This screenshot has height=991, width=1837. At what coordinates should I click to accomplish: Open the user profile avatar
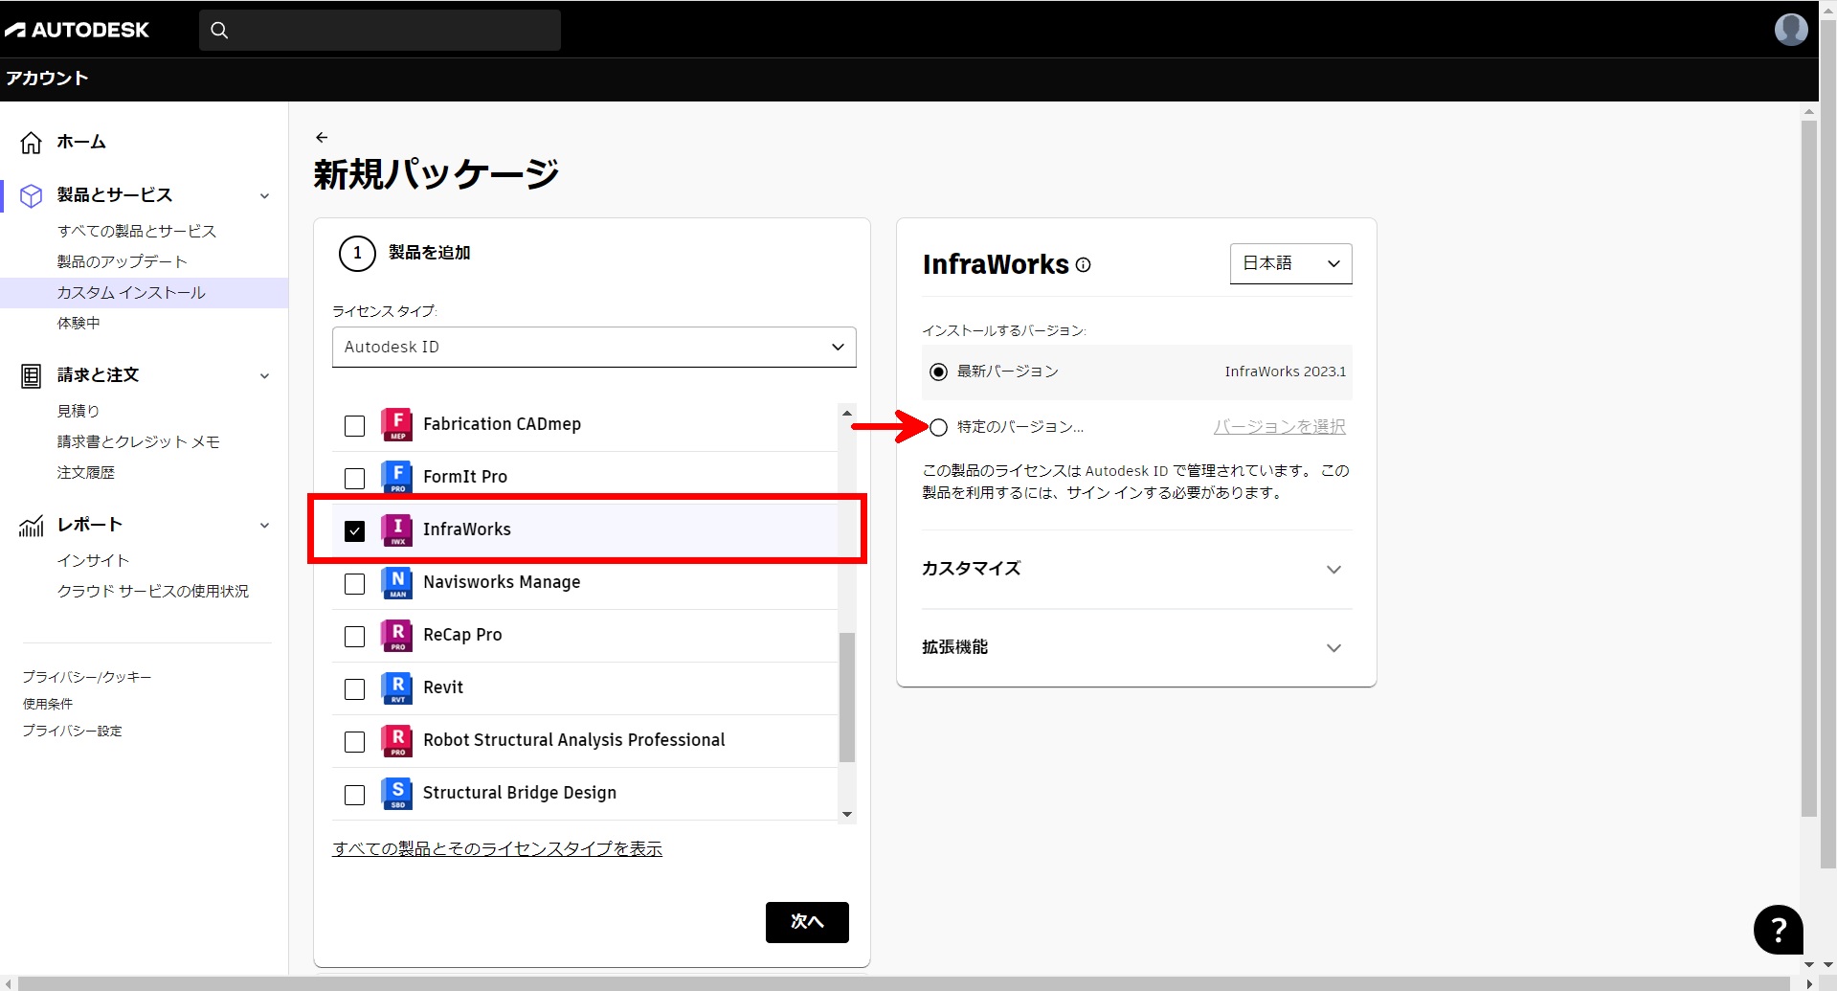point(1790,30)
